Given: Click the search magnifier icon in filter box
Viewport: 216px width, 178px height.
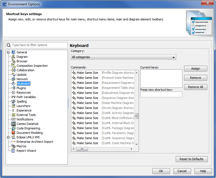Looking at the screenshot, I should [9, 45].
